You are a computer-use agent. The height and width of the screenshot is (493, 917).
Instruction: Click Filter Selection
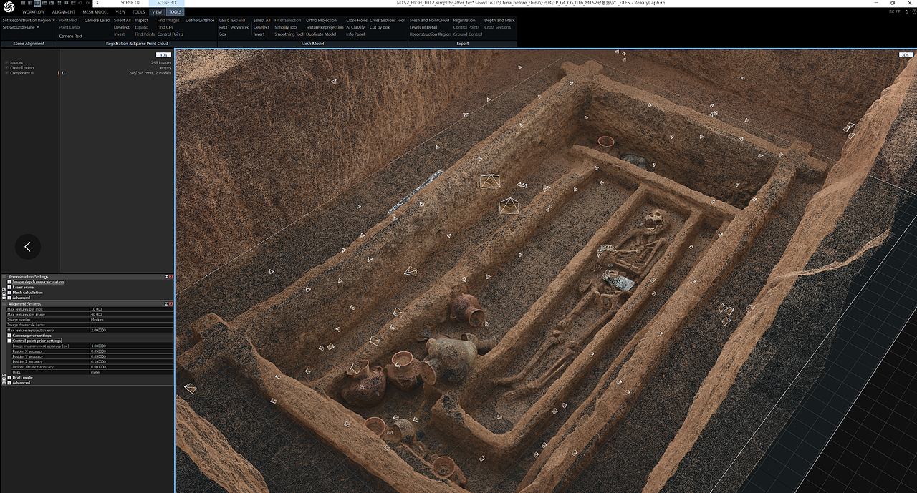point(287,20)
